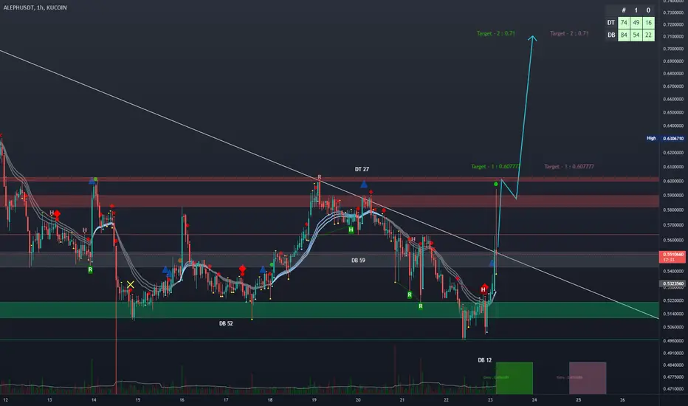Click the 1 column header in stats table
The height and width of the screenshot is (406, 688).
(x=636, y=10)
